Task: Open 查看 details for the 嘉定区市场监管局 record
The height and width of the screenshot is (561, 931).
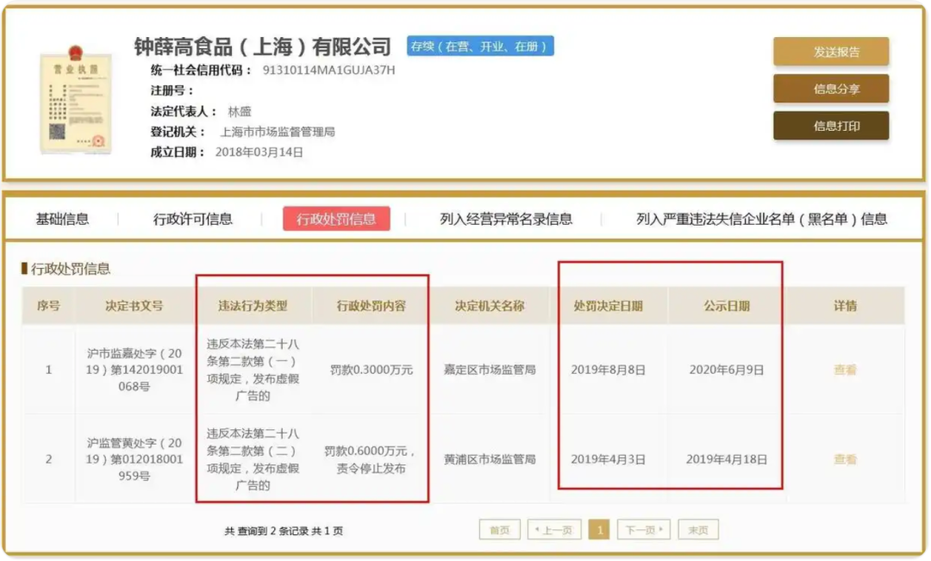Action: pos(845,370)
